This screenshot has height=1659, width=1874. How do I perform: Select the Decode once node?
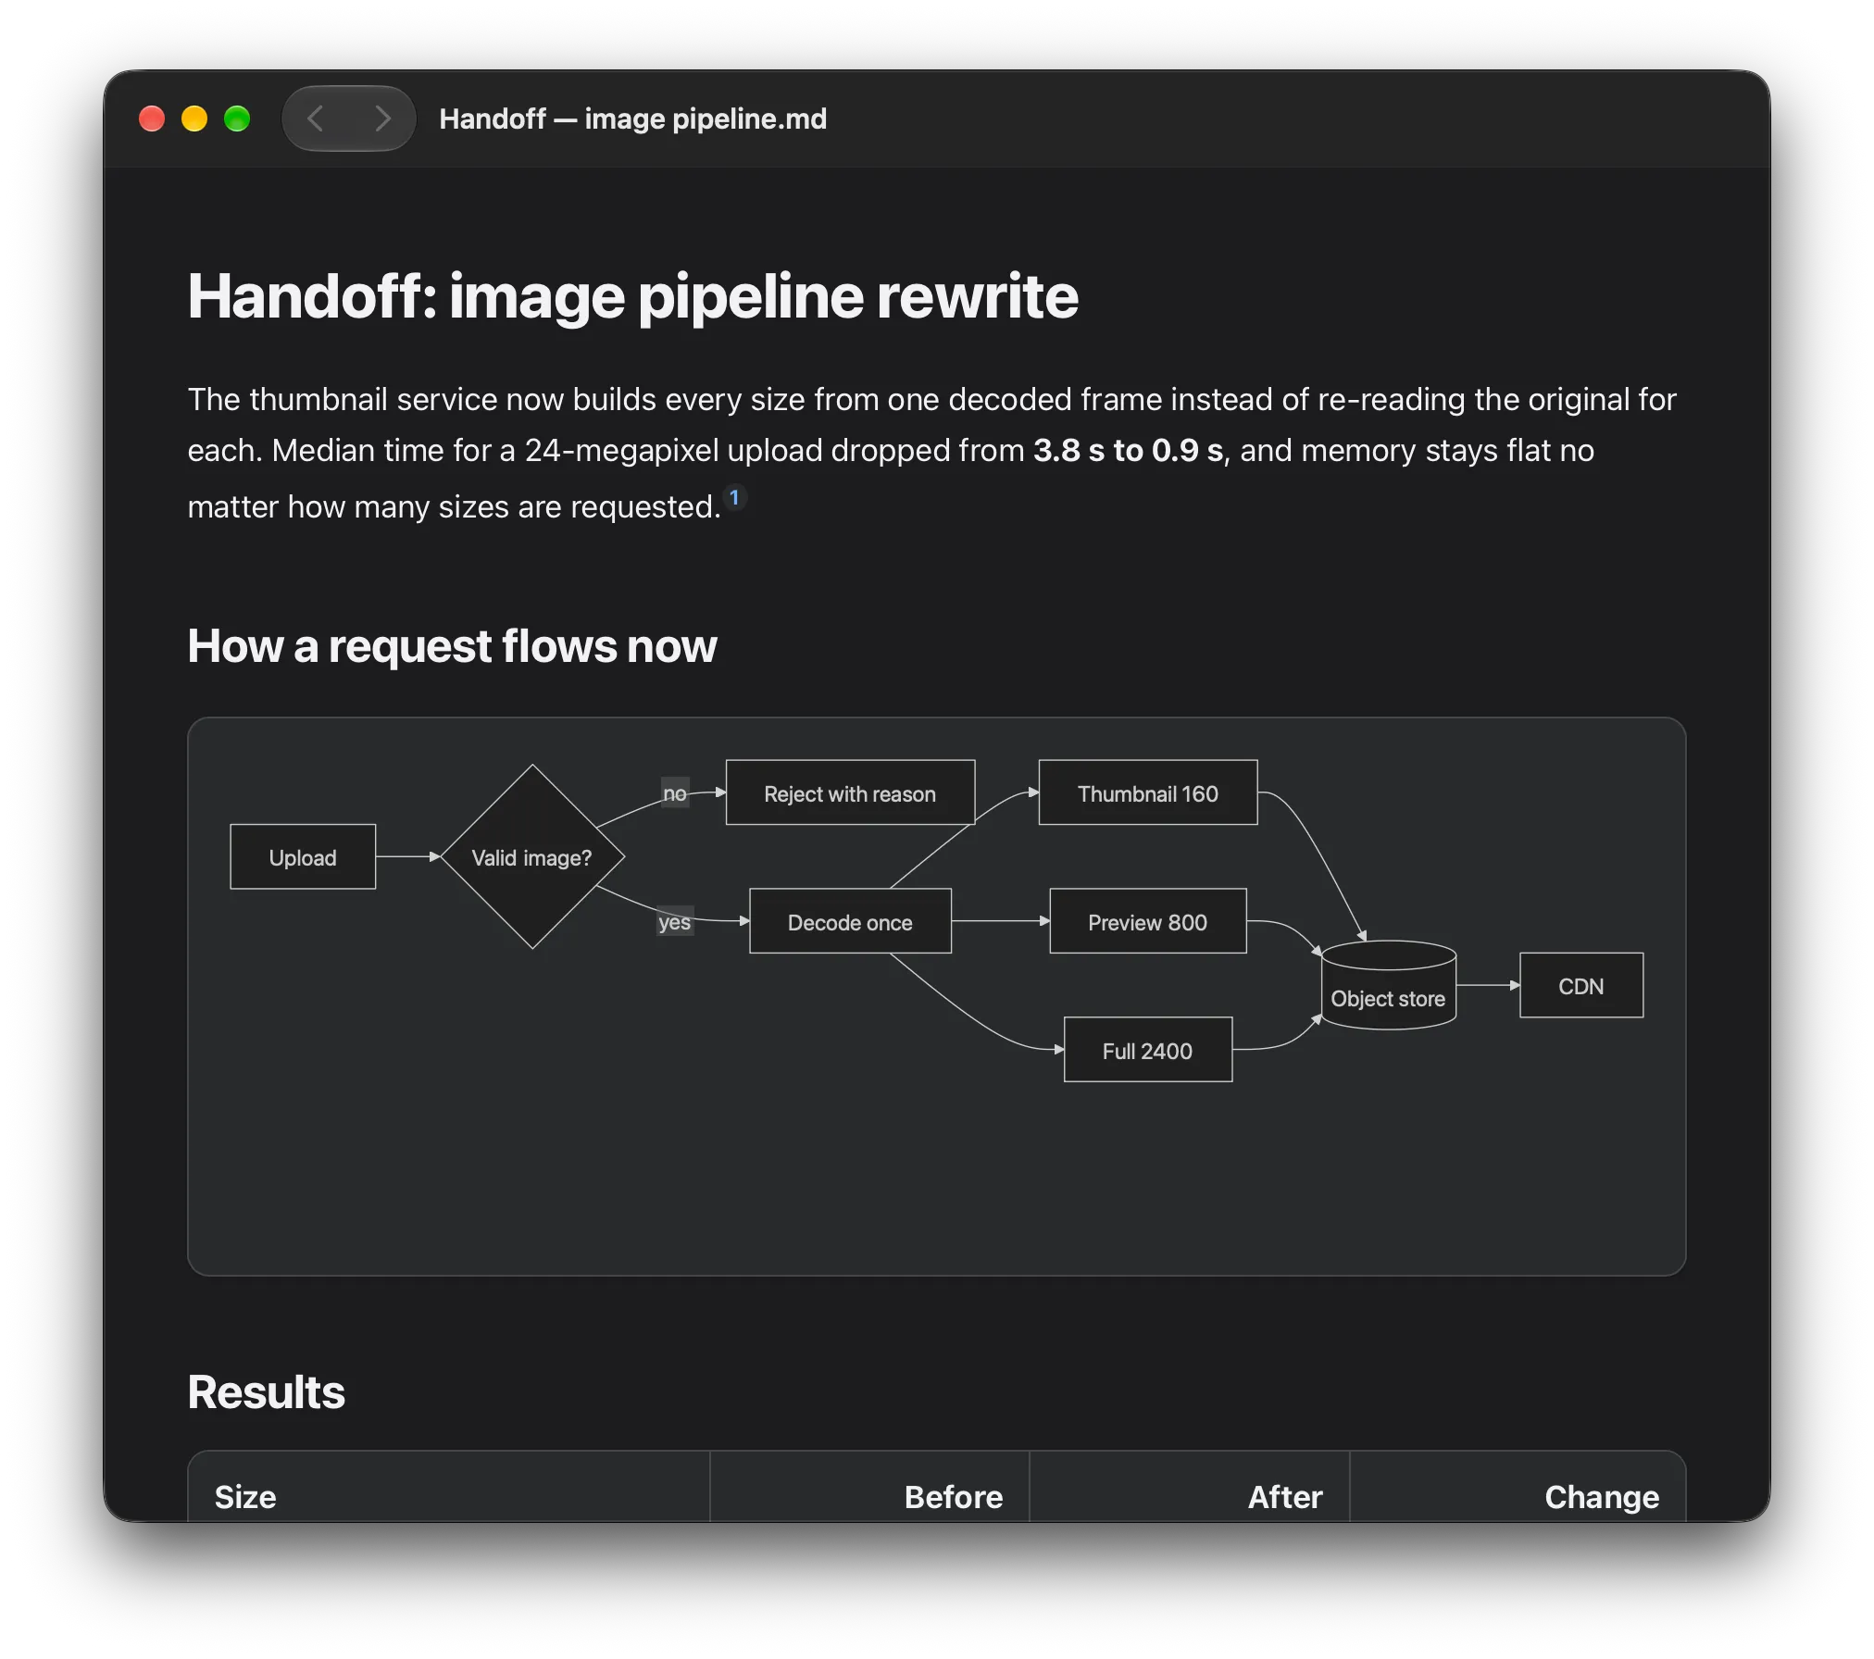coord(850,921)
